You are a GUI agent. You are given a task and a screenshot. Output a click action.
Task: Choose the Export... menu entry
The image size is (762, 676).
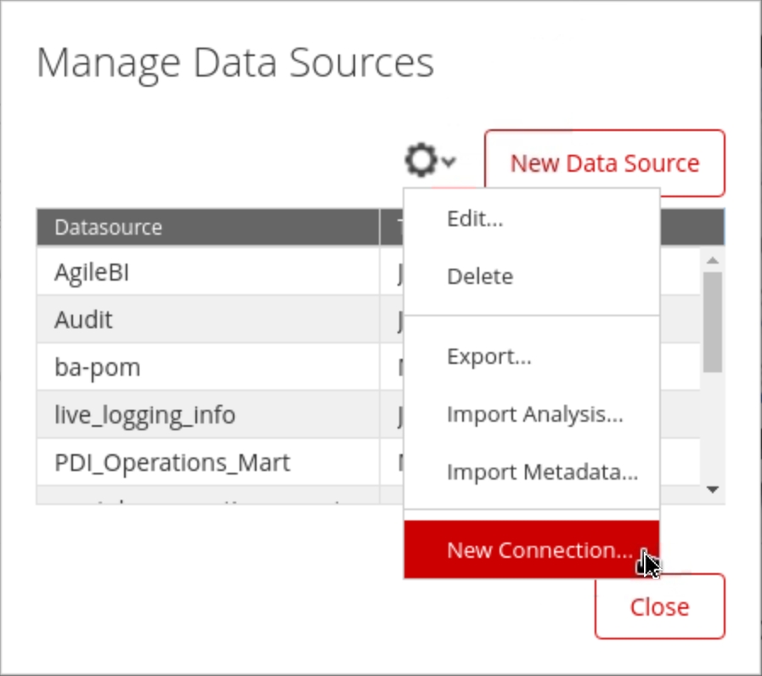[x=488, y=356]
